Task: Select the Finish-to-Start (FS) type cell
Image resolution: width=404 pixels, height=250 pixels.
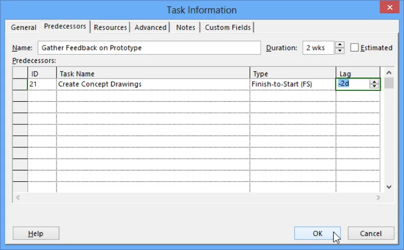Action: click(293, 84)
